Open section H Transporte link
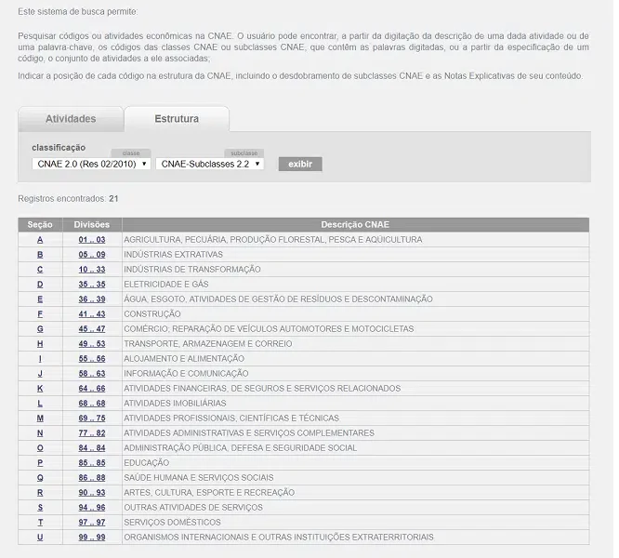 (40, 344)
